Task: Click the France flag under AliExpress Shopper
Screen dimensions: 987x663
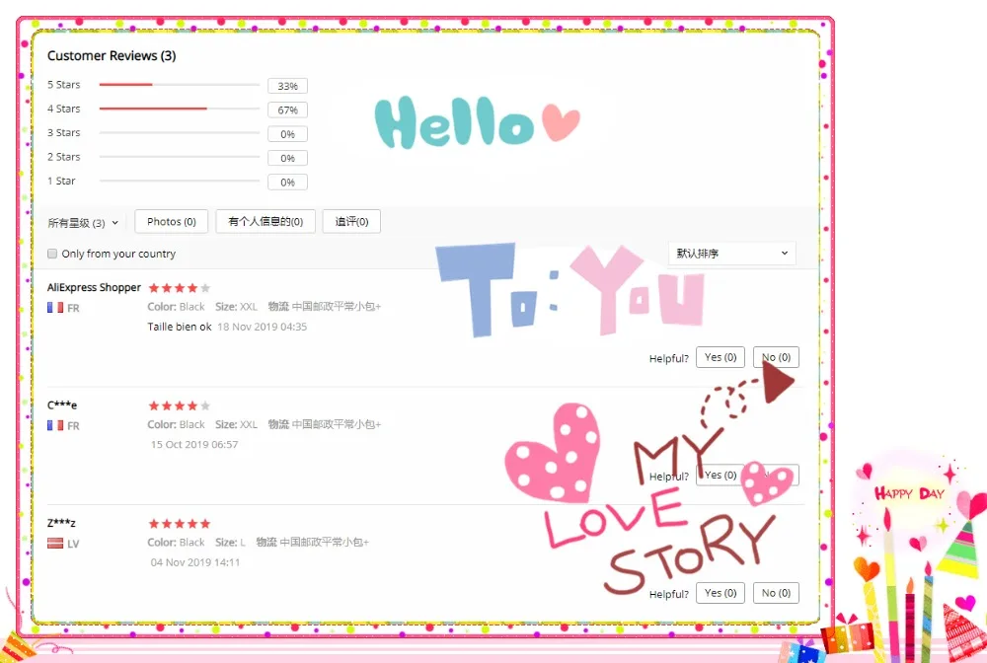Action: [x=55, y=308]
